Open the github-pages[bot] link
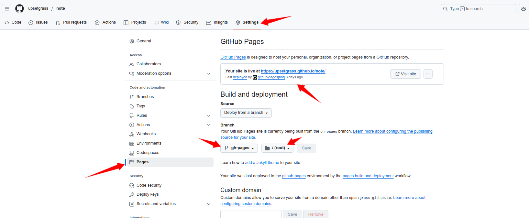This screenshot has height=218, width=529. (x=271, y=77)
